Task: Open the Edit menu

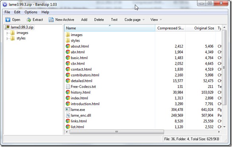Action: (x=17, y=12)
